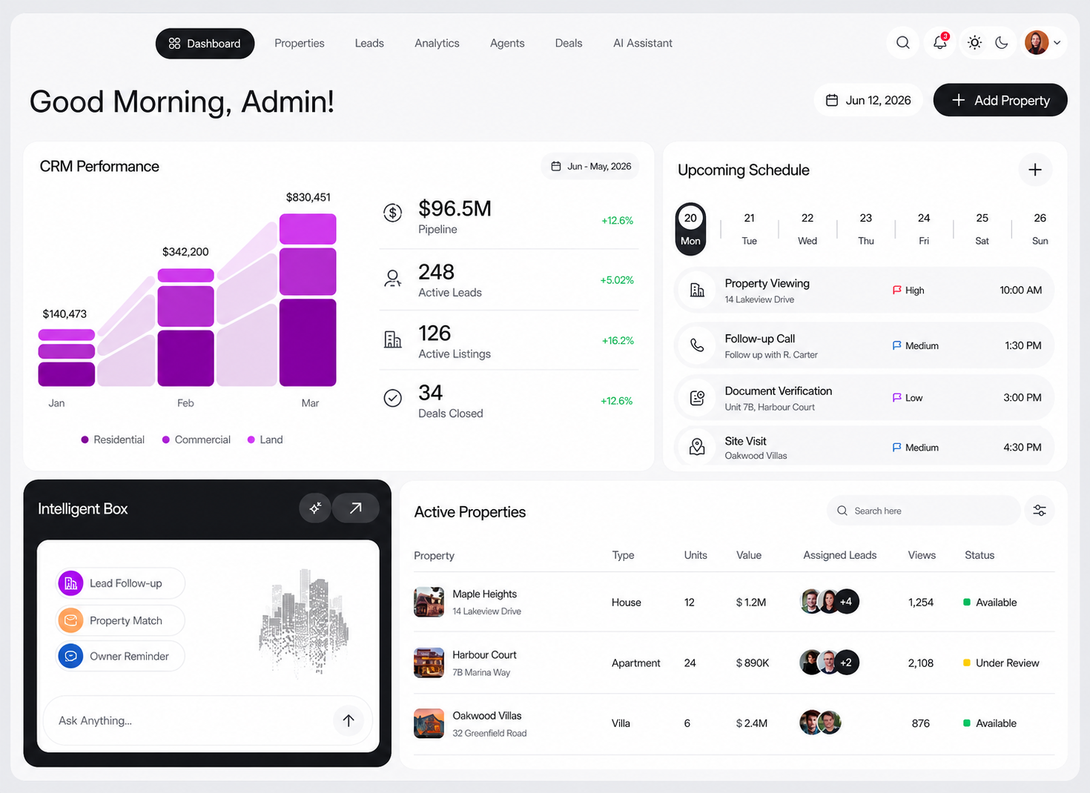1090x793 pixels.
Task: Click the Deals Closed checkmark icon
Action: [393, 398]
